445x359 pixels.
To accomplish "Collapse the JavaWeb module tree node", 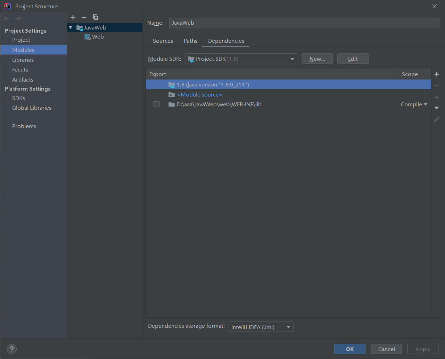I will coord(71,27).
